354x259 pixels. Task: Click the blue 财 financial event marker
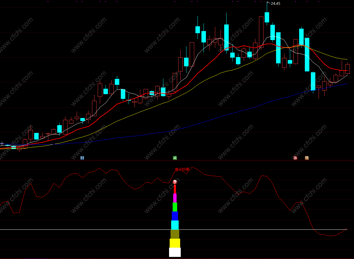pos(82,158)
